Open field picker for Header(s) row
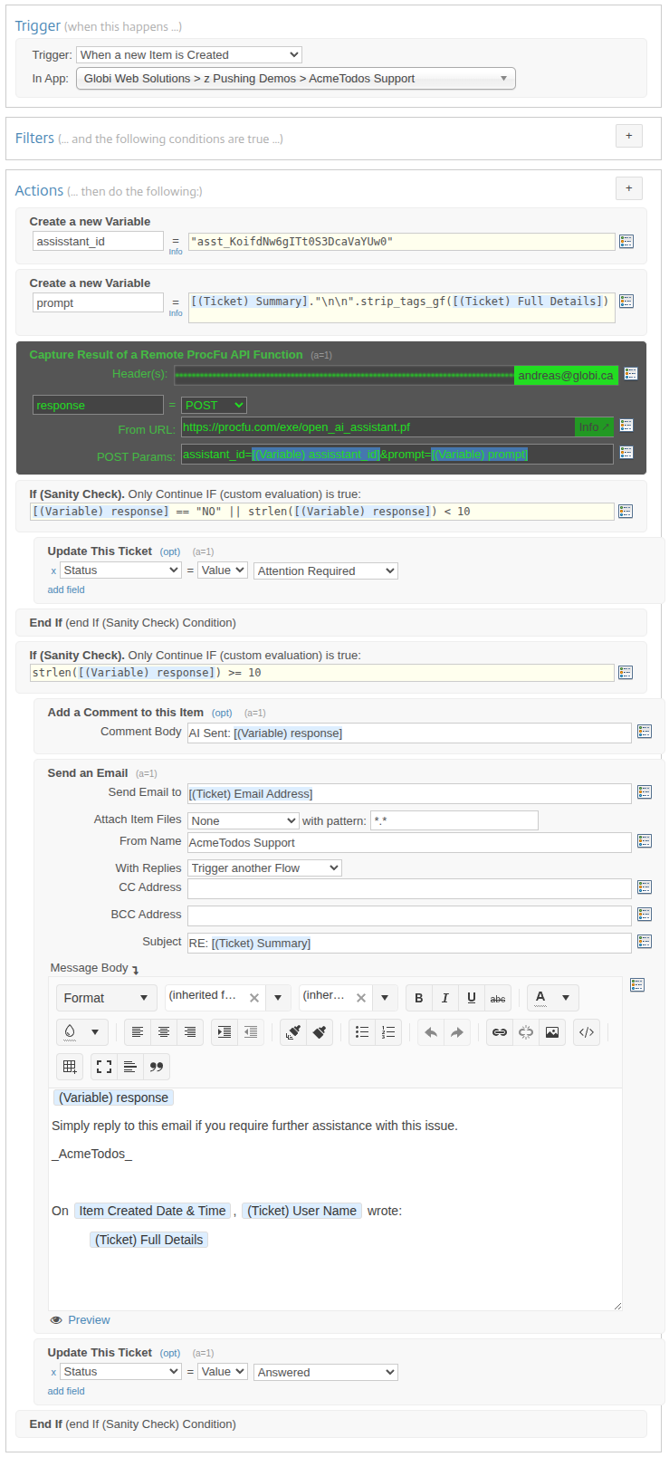The height and width of the screenshot is (1457, 669). click(x=631, y=374)
